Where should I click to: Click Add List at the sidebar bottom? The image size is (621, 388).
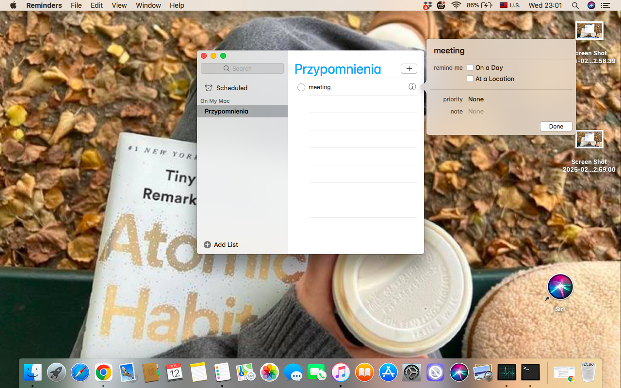click(221, 244)
